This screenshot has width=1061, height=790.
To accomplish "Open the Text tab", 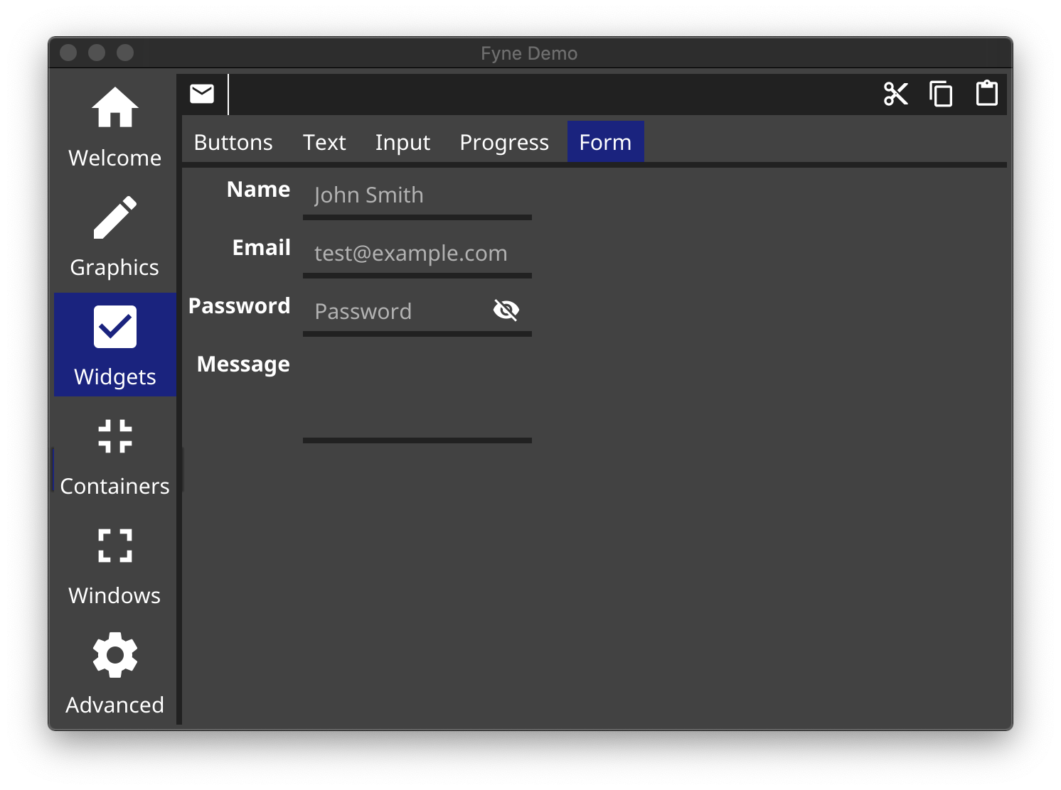I will click(x=324, y=141).
